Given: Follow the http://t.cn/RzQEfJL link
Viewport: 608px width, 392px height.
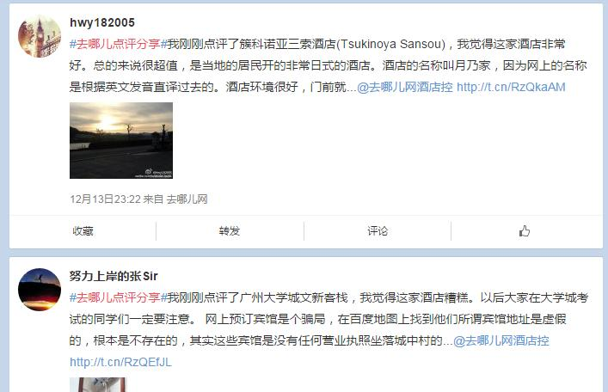Looking at the screenshot, I should (x=120, y=362).
